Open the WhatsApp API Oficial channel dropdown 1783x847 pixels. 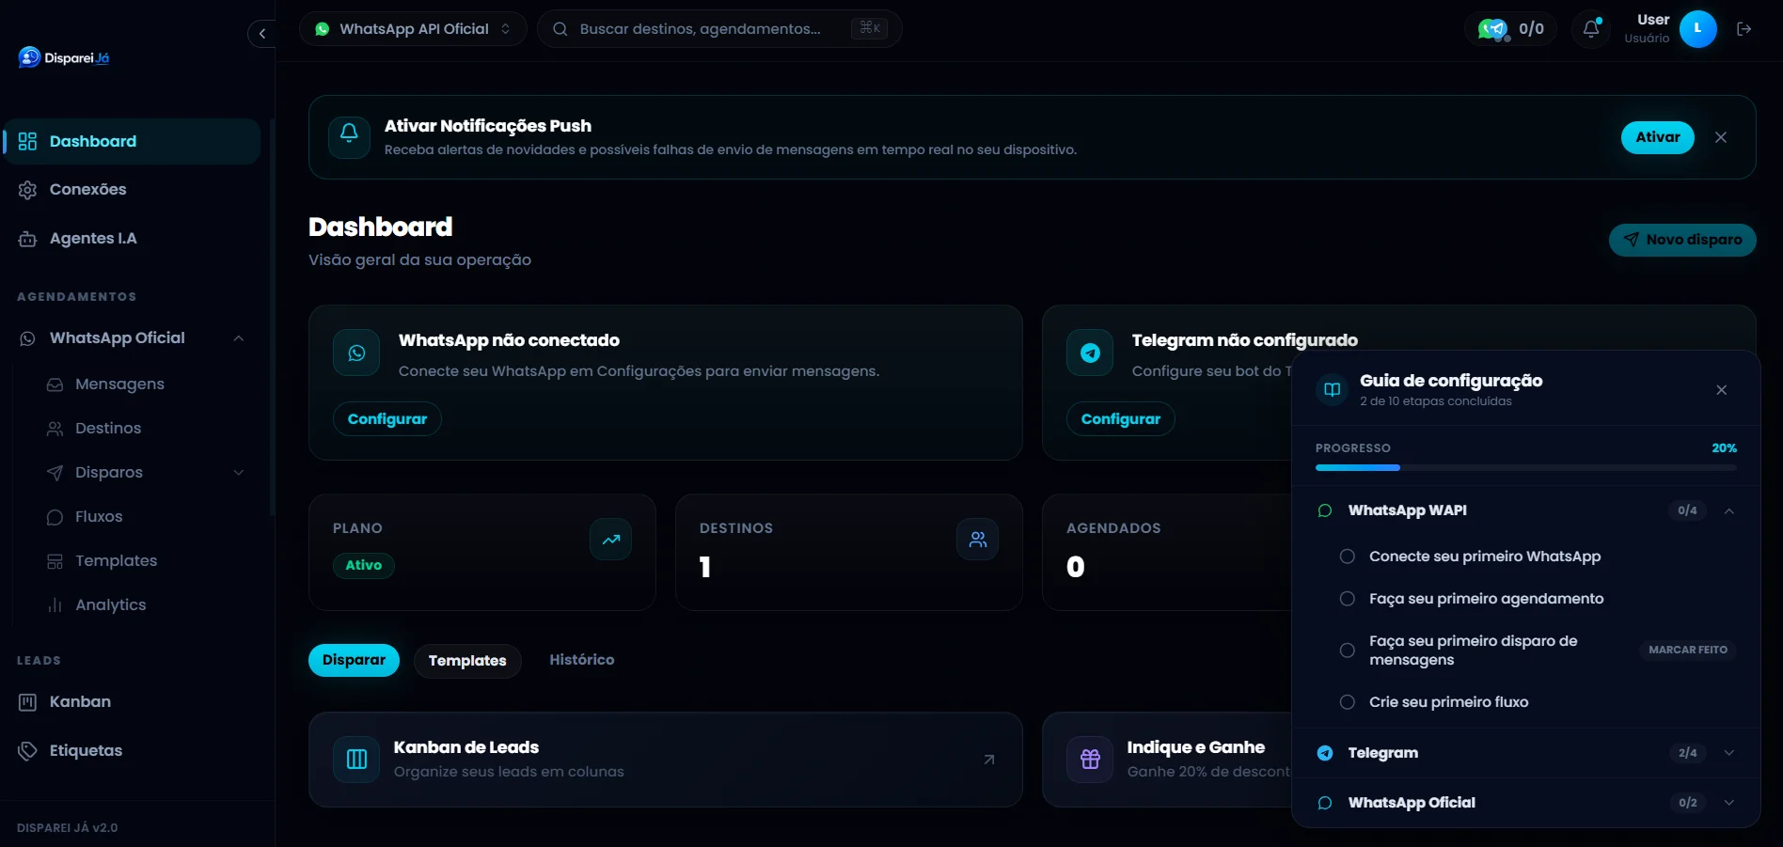click(413, 28)
